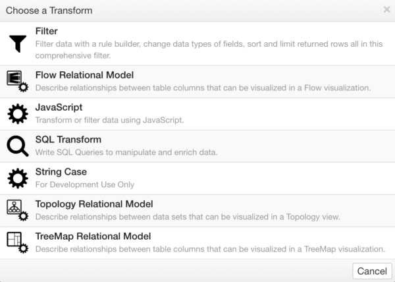Pick the JavaScript transform title

pos(59,107)
